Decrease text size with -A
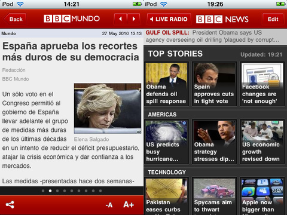Screen dimensions: 287x215 pyautogui.click(x=109, y=205)
